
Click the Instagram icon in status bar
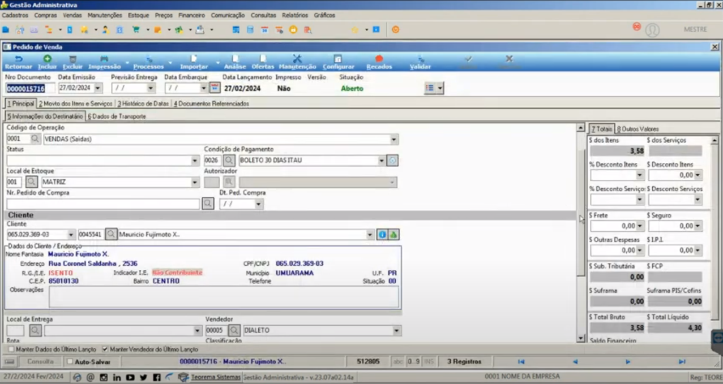coord(104,377)
